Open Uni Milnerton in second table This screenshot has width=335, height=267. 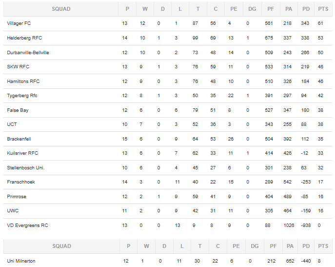point(21,261)
